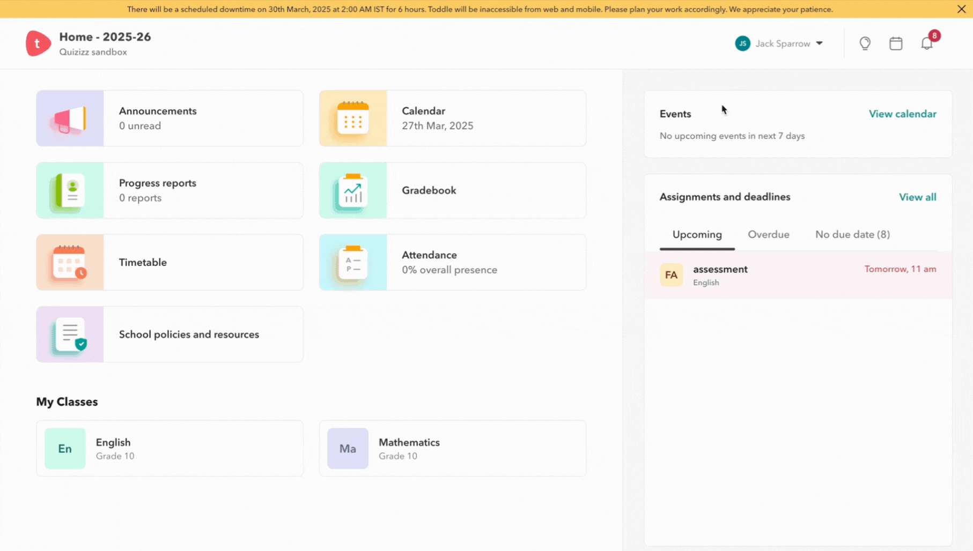Viewport: 973px width, 551px height.
Task: Switch to the Overdue tab
Action: pyautogui.click(x=769, y=234)
